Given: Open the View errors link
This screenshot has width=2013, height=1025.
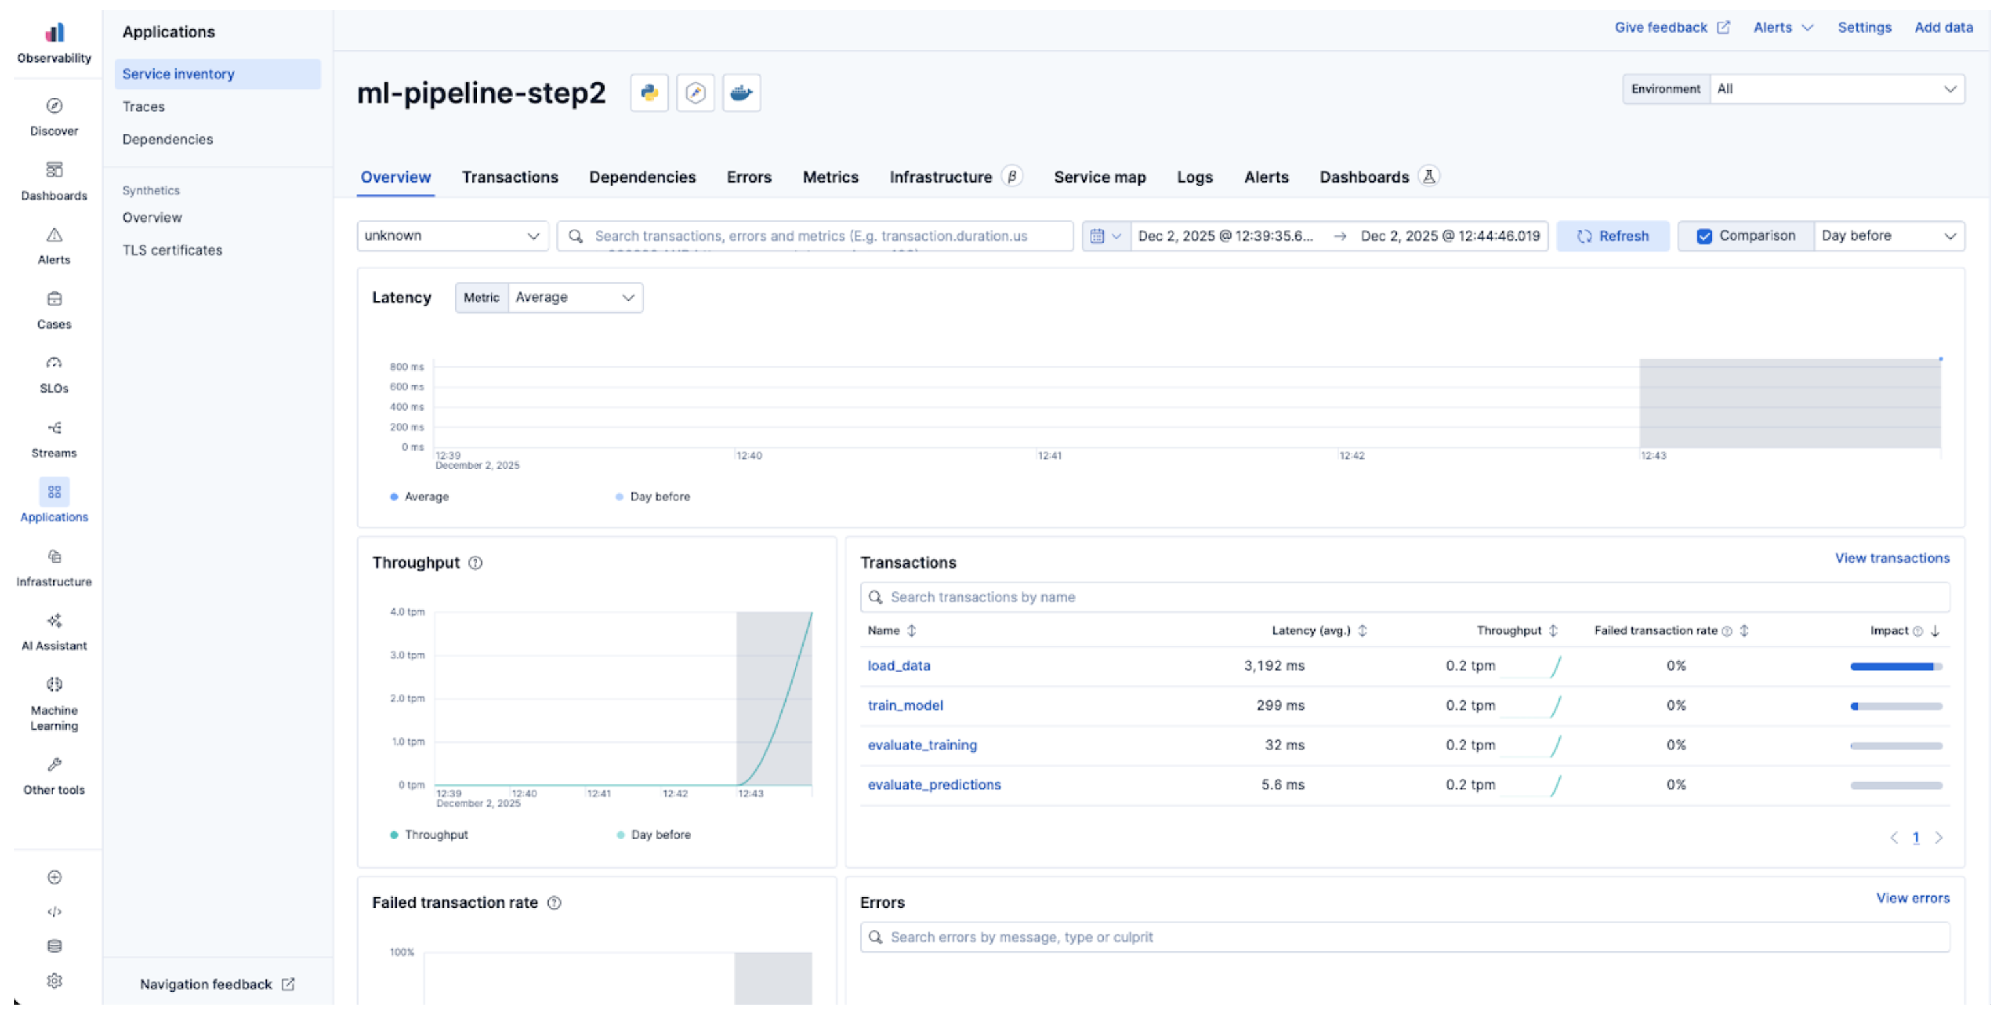Looking at the screenshot, I should coord(1912,899).
